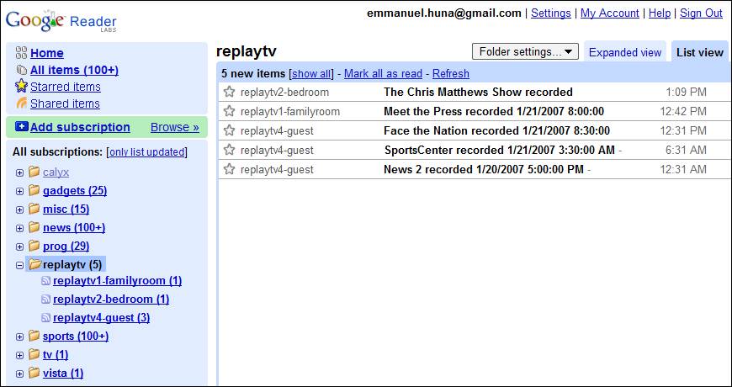Image resolution: width=732 pixels, height=387 pixels.
Task: Open replaytv1-familyroom (1) feed
Action: coord(117,280)
